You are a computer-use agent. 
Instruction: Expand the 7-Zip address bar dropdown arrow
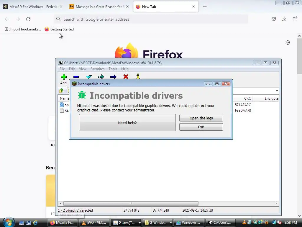click(277, 91)
